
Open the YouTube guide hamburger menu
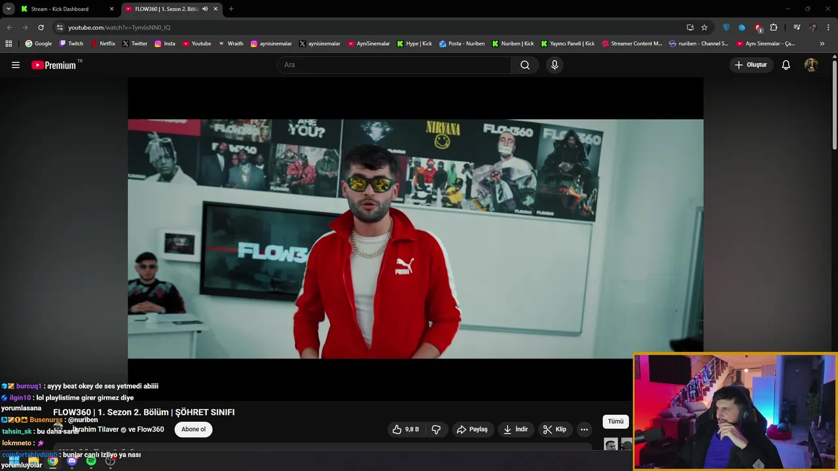(x=16, y=65)
